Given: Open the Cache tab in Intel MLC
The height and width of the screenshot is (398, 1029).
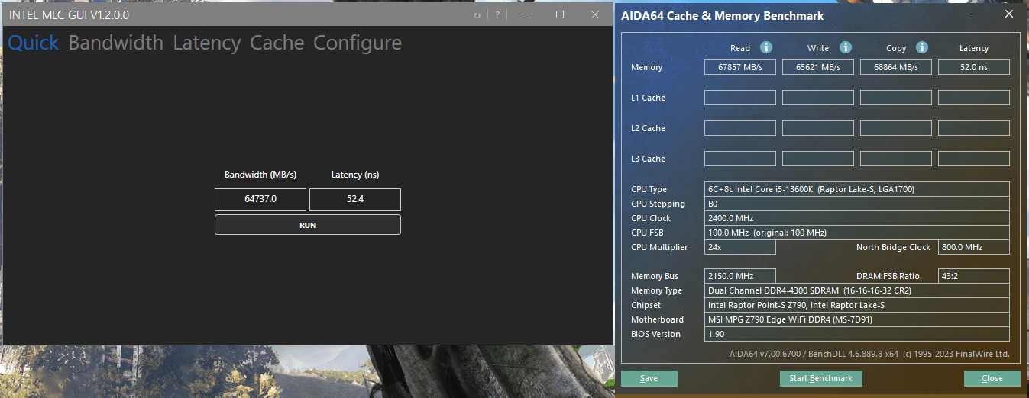Looking at the screenshot, I should point(277,43).
